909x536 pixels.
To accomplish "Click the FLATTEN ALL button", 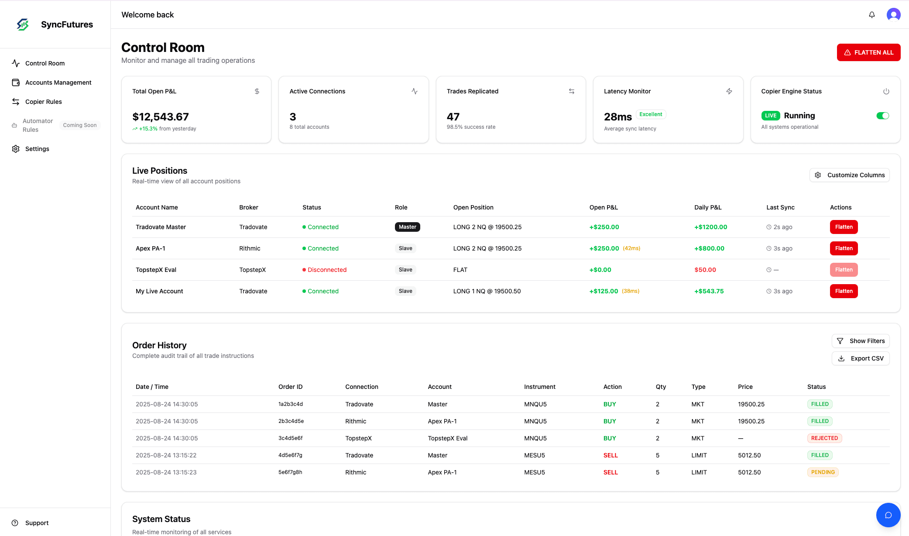I will [x=868, y=52].
